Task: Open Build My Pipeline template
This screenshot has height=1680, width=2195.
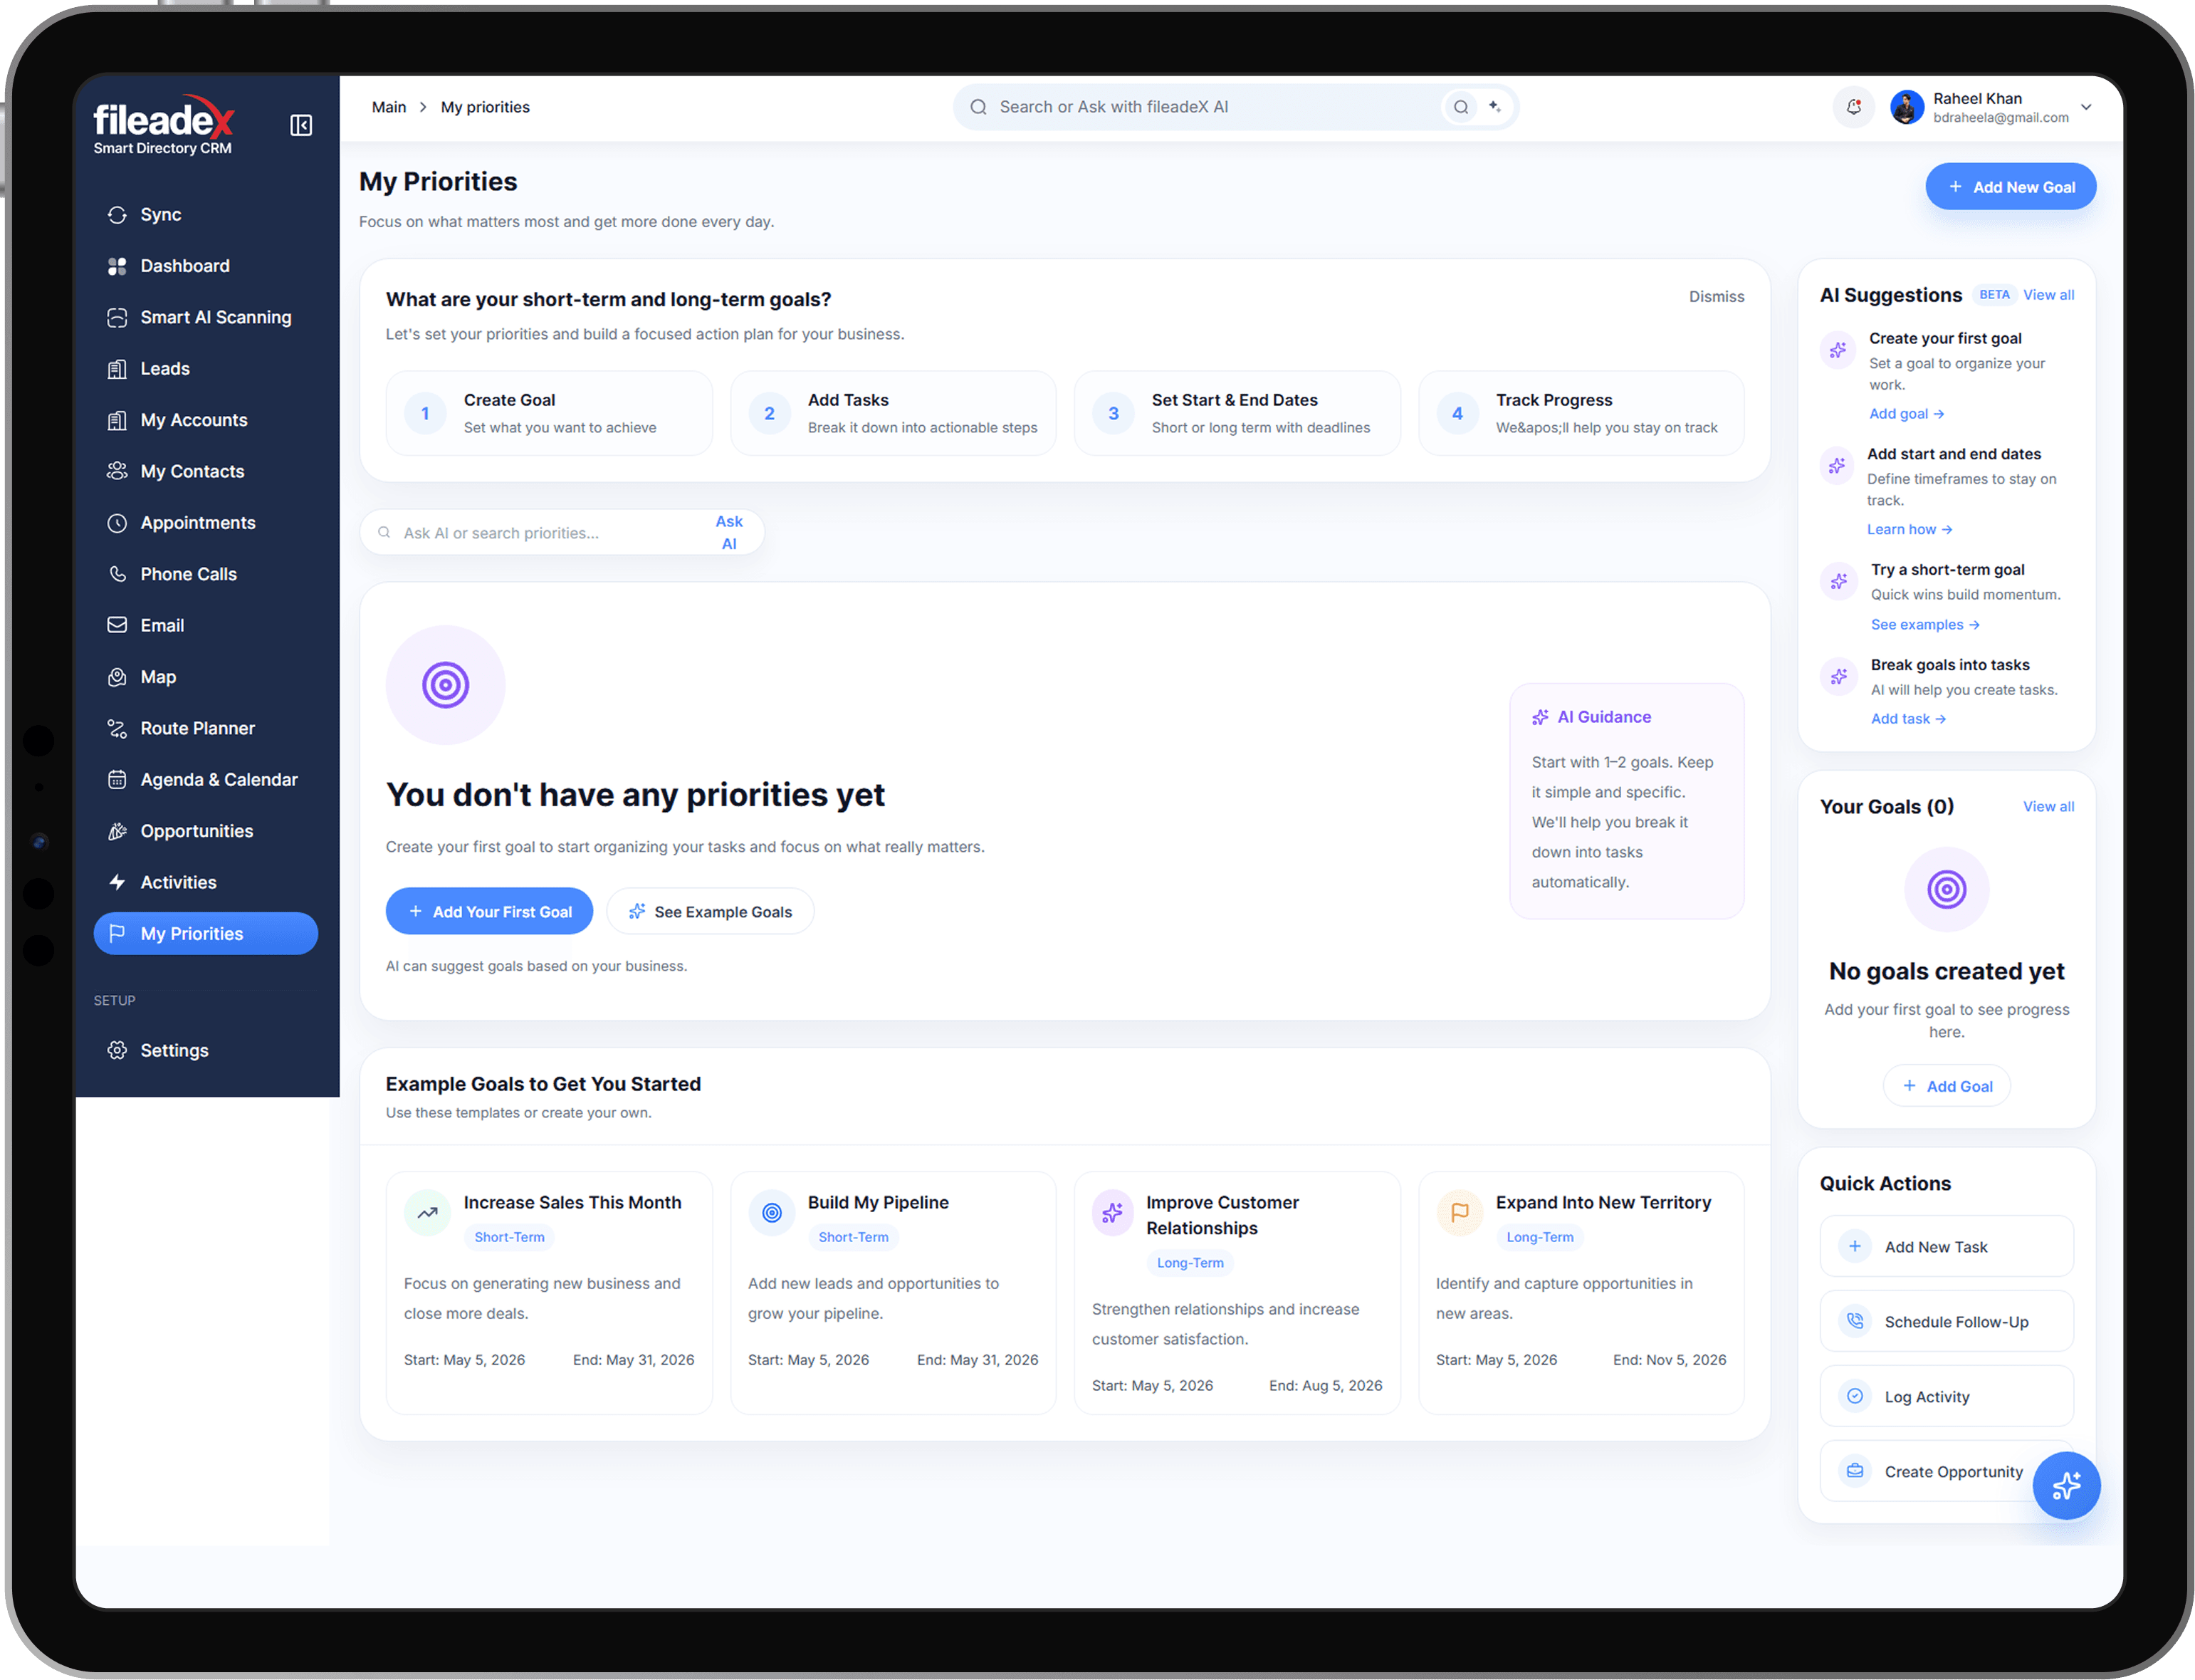Action: 893,1292
